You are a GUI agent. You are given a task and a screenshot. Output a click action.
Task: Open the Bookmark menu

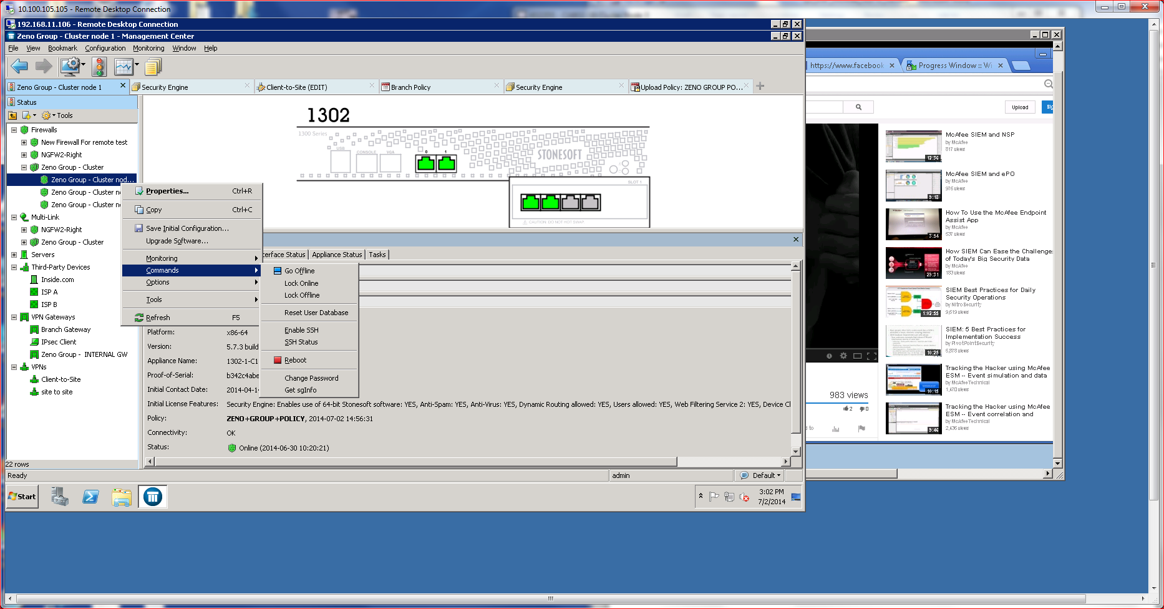click(62, 48)
